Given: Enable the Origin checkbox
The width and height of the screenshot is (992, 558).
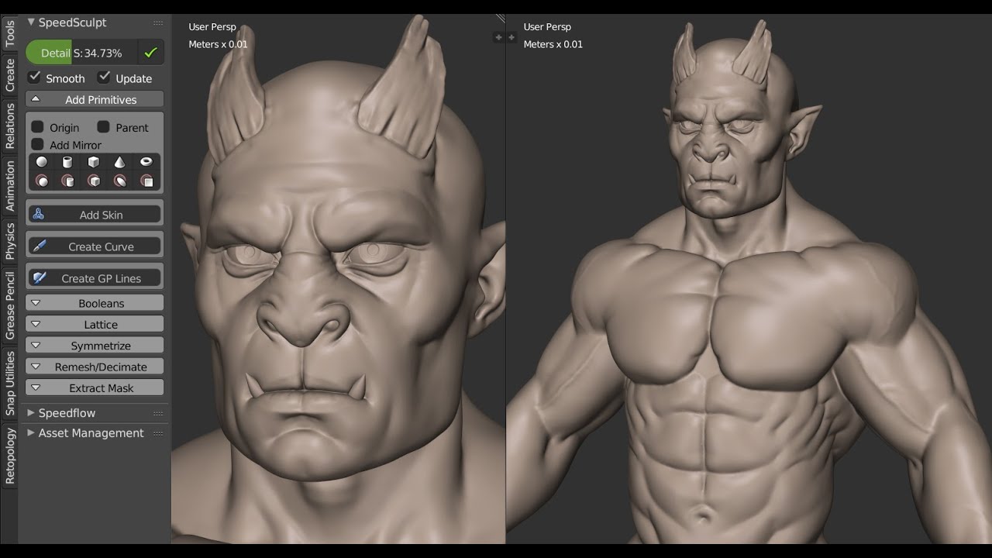Looking at the screenshot, I should click(x=37, y=126).
